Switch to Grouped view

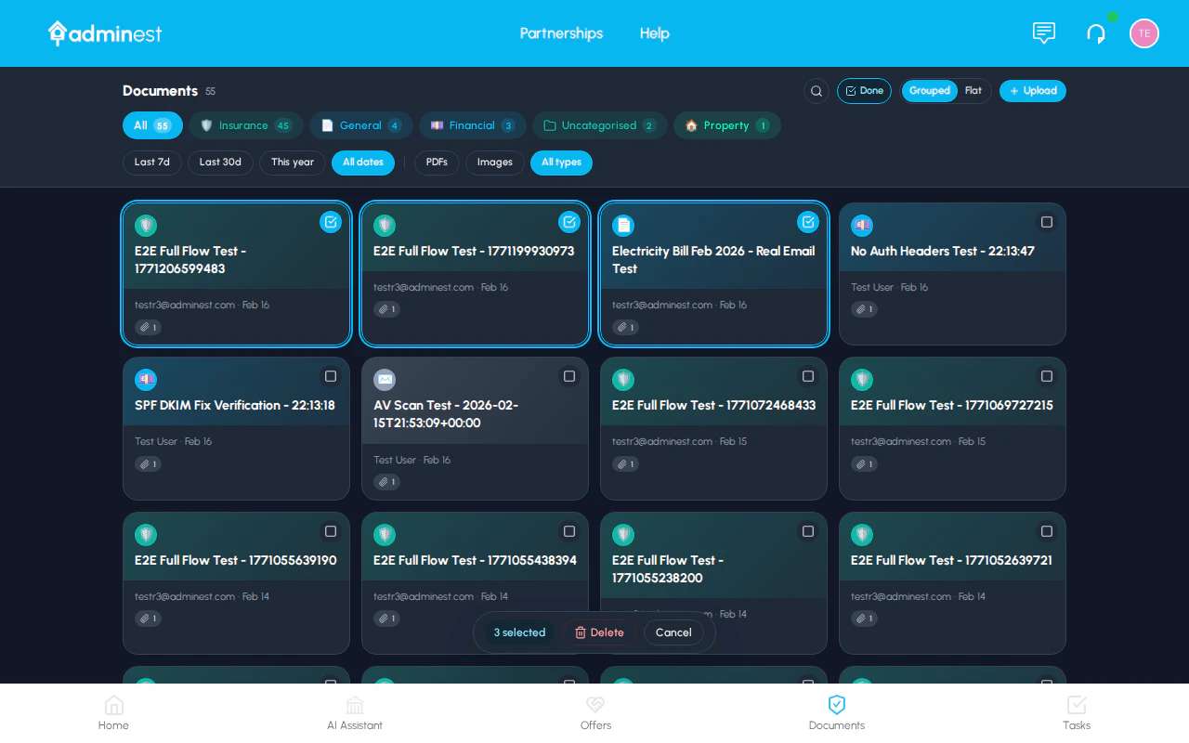click(930, 91)
